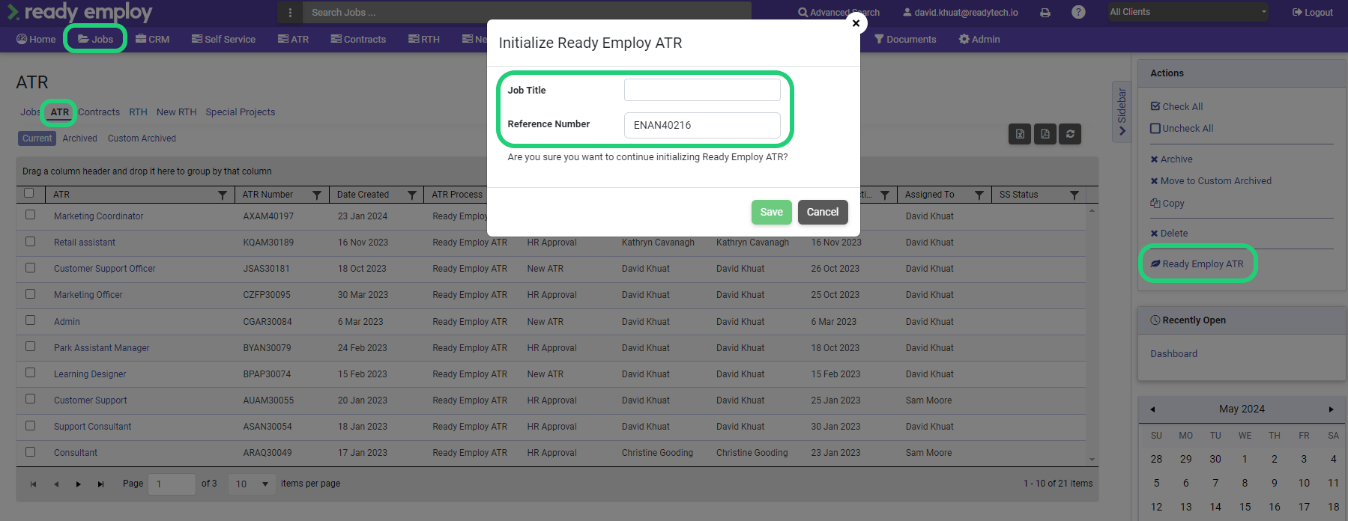This screenshot has width=1348, height=521.
Task: Open the Contracts top menu
Action: pos(358,39)
